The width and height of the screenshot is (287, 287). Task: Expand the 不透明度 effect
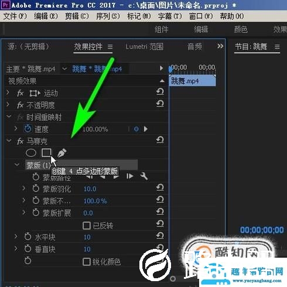(x=8, y=104)
